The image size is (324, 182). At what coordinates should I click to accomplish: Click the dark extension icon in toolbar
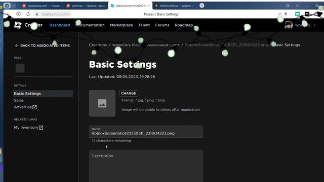click(x=307, y=14)
